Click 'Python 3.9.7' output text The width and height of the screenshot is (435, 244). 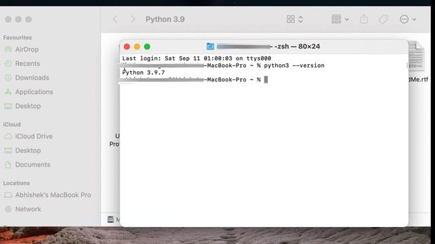point(143,73)
